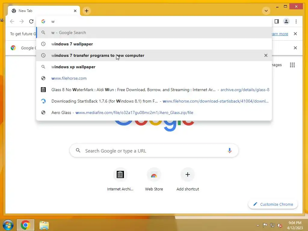308x231 pixels.
Task: Open the clock showing 9:04 PM
Action: [x=295, y=225]
